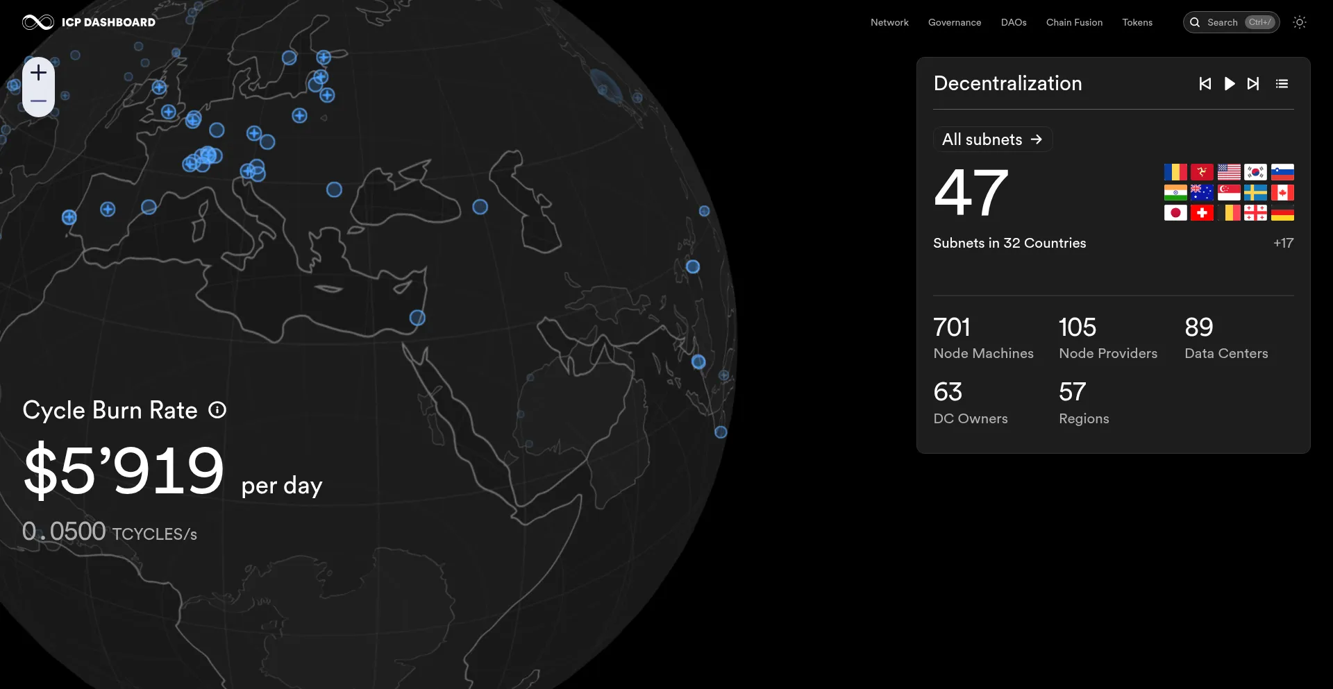Click the Cycle Burn Rate info icon
Viewport: 1333px width, 689px height.
click(x=217, y=410)
